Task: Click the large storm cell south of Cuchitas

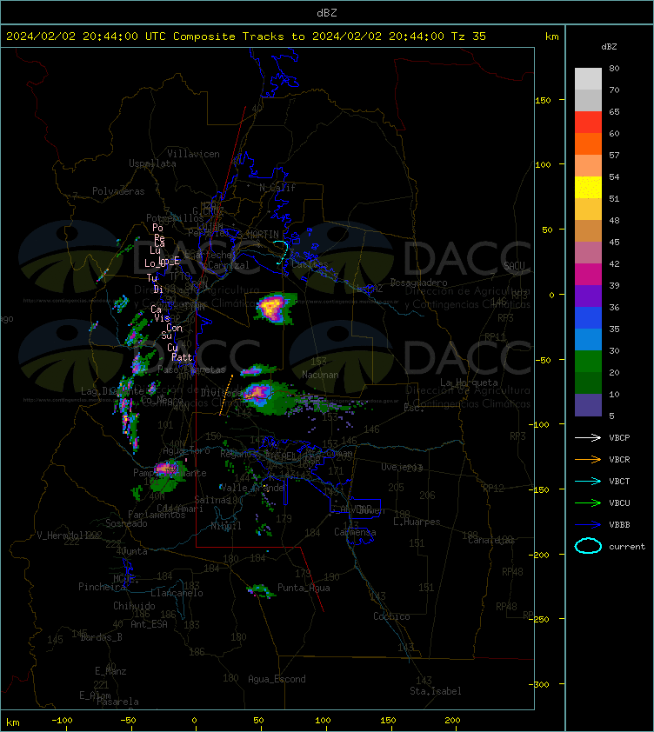Action: [274, 308]
